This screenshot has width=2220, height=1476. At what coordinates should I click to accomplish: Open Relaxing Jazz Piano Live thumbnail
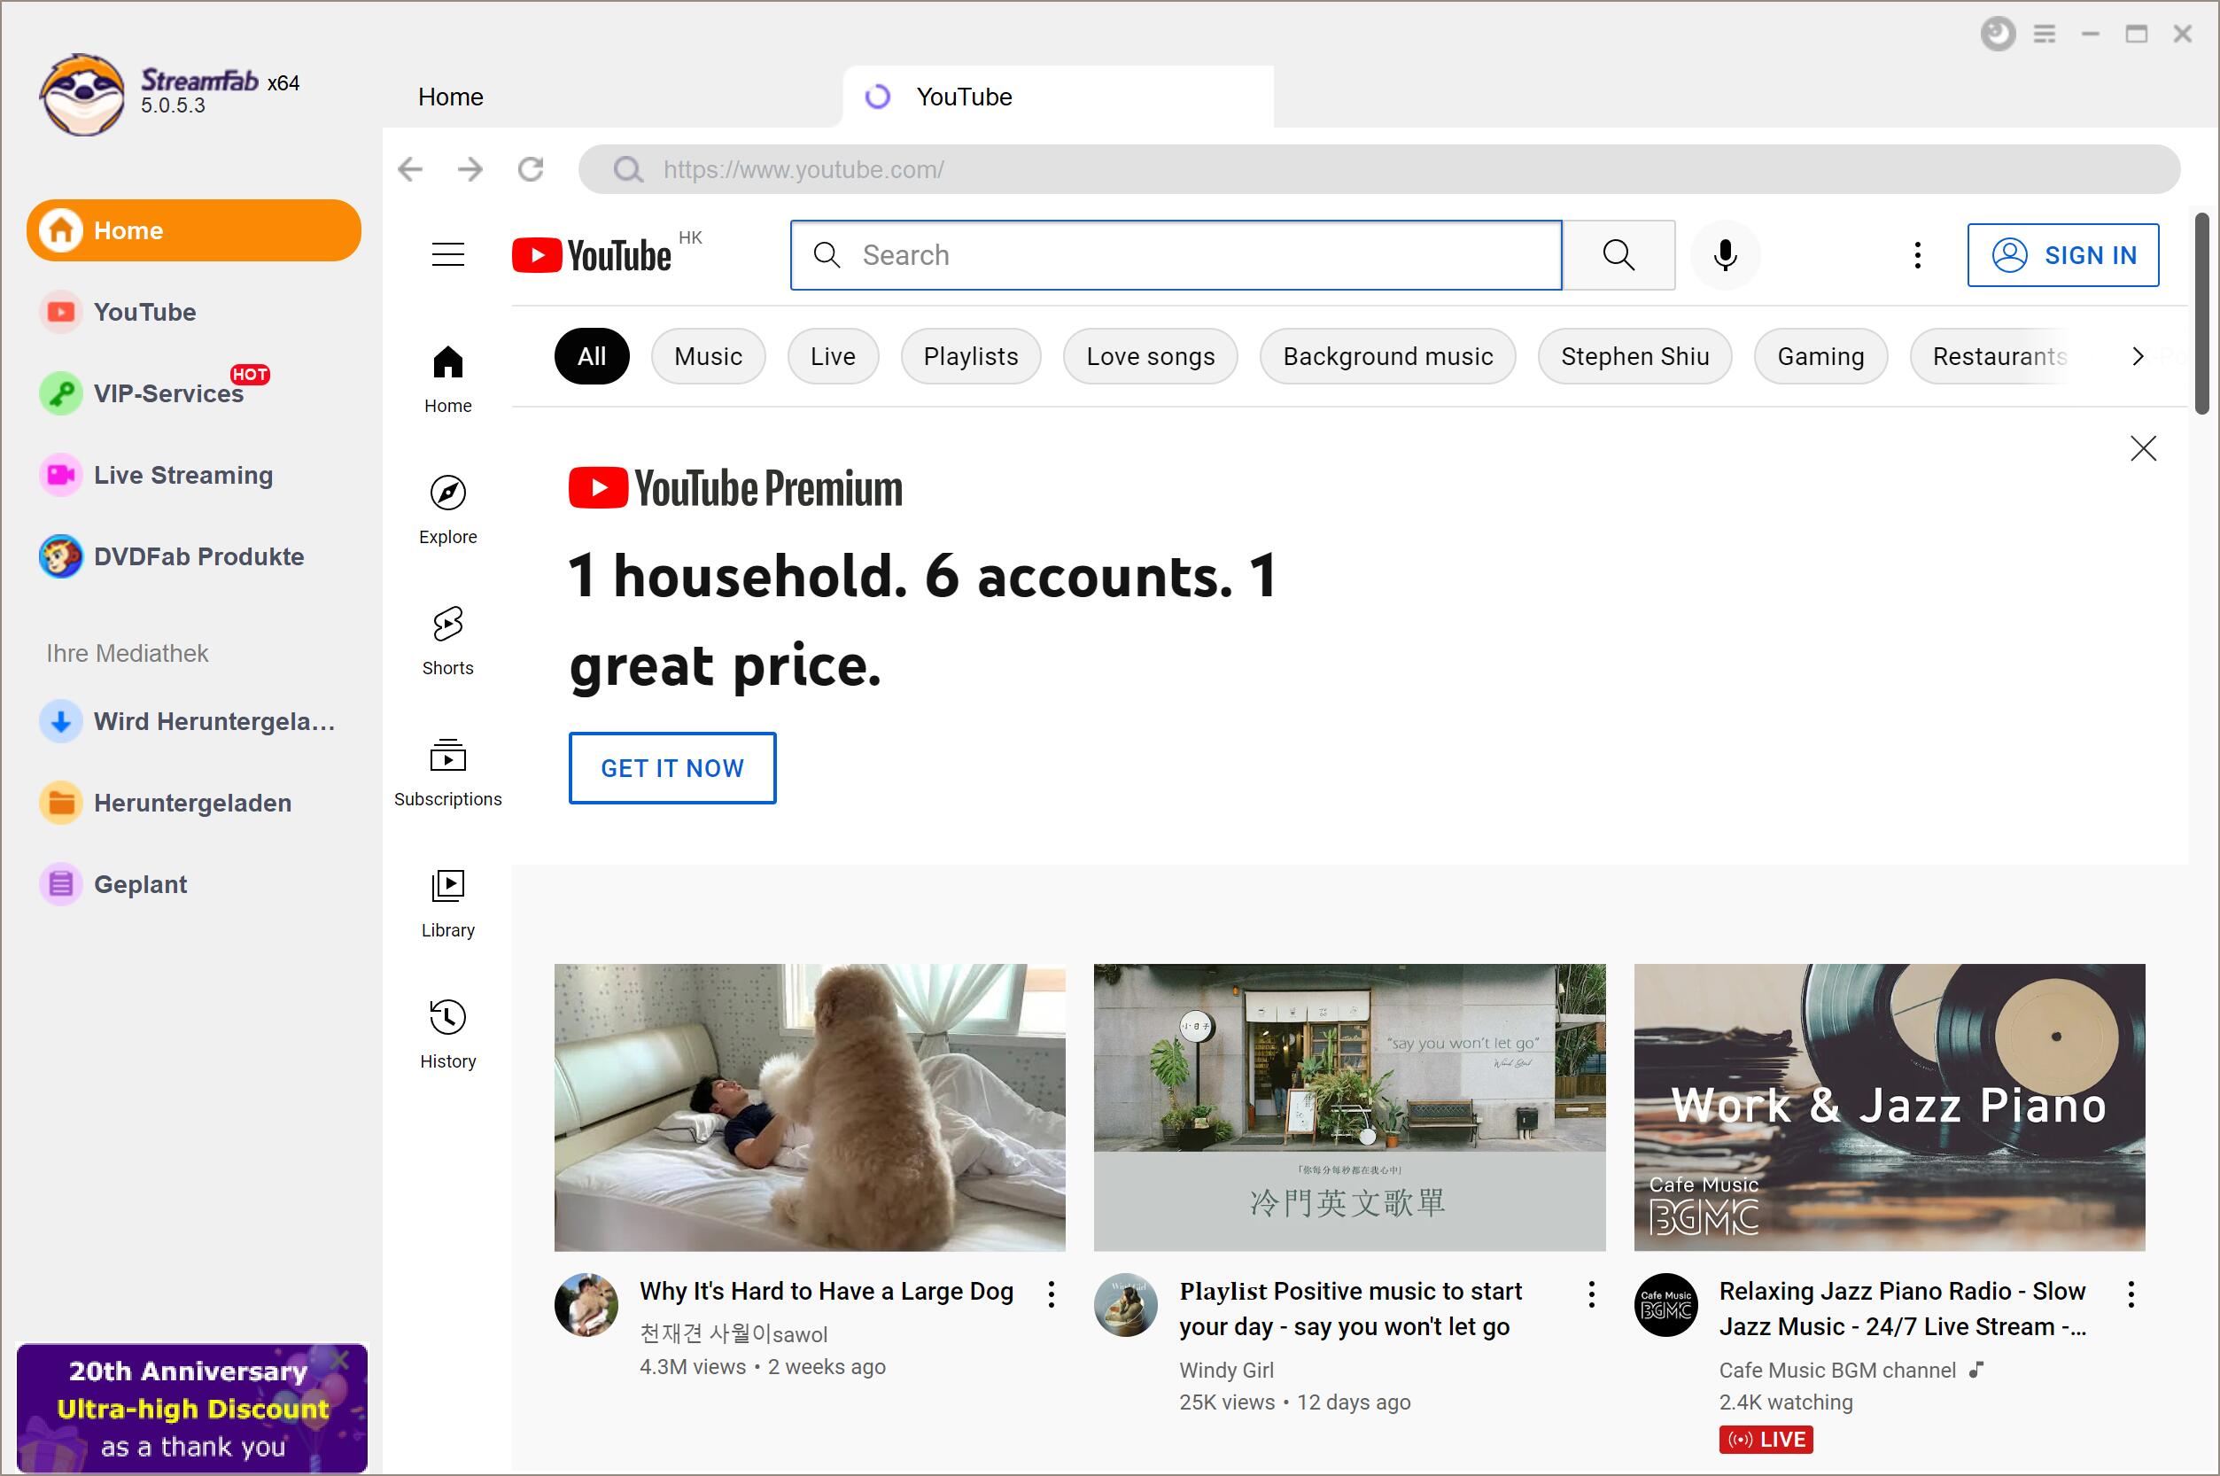point(1890,1106)
